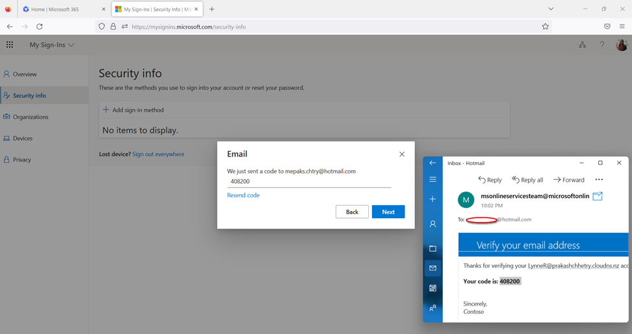Click the Firefox icon at tab strip start
This screenshot has width=632, height=334.
pos(8,9)
